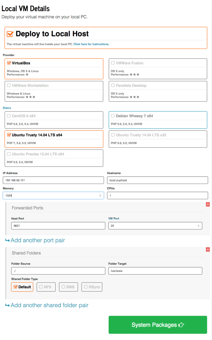
Task: Go to System Packages step
Action: 158,325
